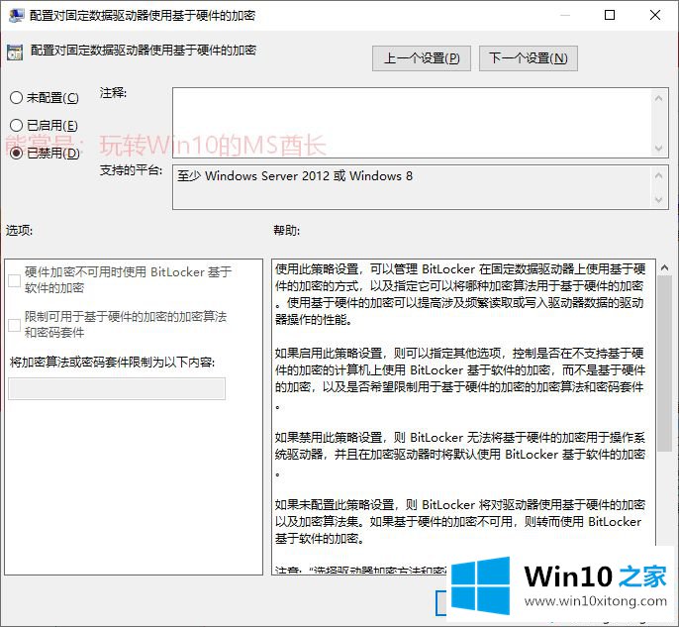
Task: Click the 将加密算法或密码套件限制 input field
Action: [x=117, y=388]
